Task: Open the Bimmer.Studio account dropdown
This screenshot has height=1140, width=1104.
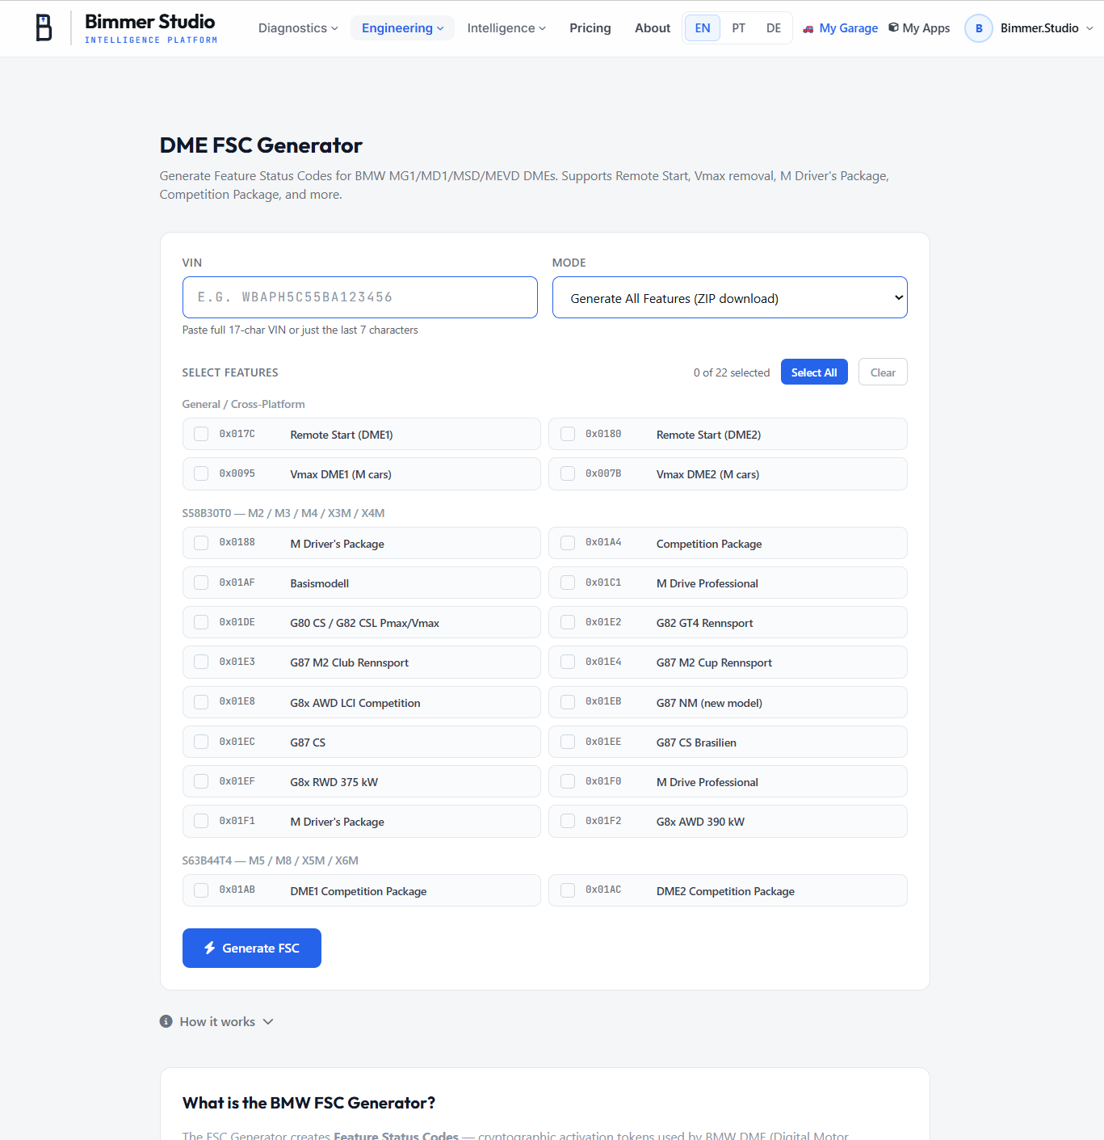Action: tap(1047, 28)
